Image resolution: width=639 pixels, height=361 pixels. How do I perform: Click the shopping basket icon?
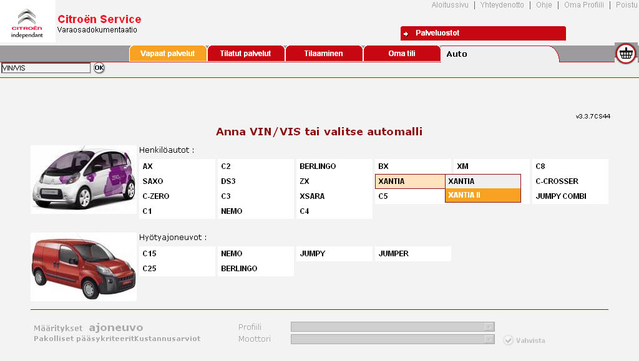pos(626,54)
